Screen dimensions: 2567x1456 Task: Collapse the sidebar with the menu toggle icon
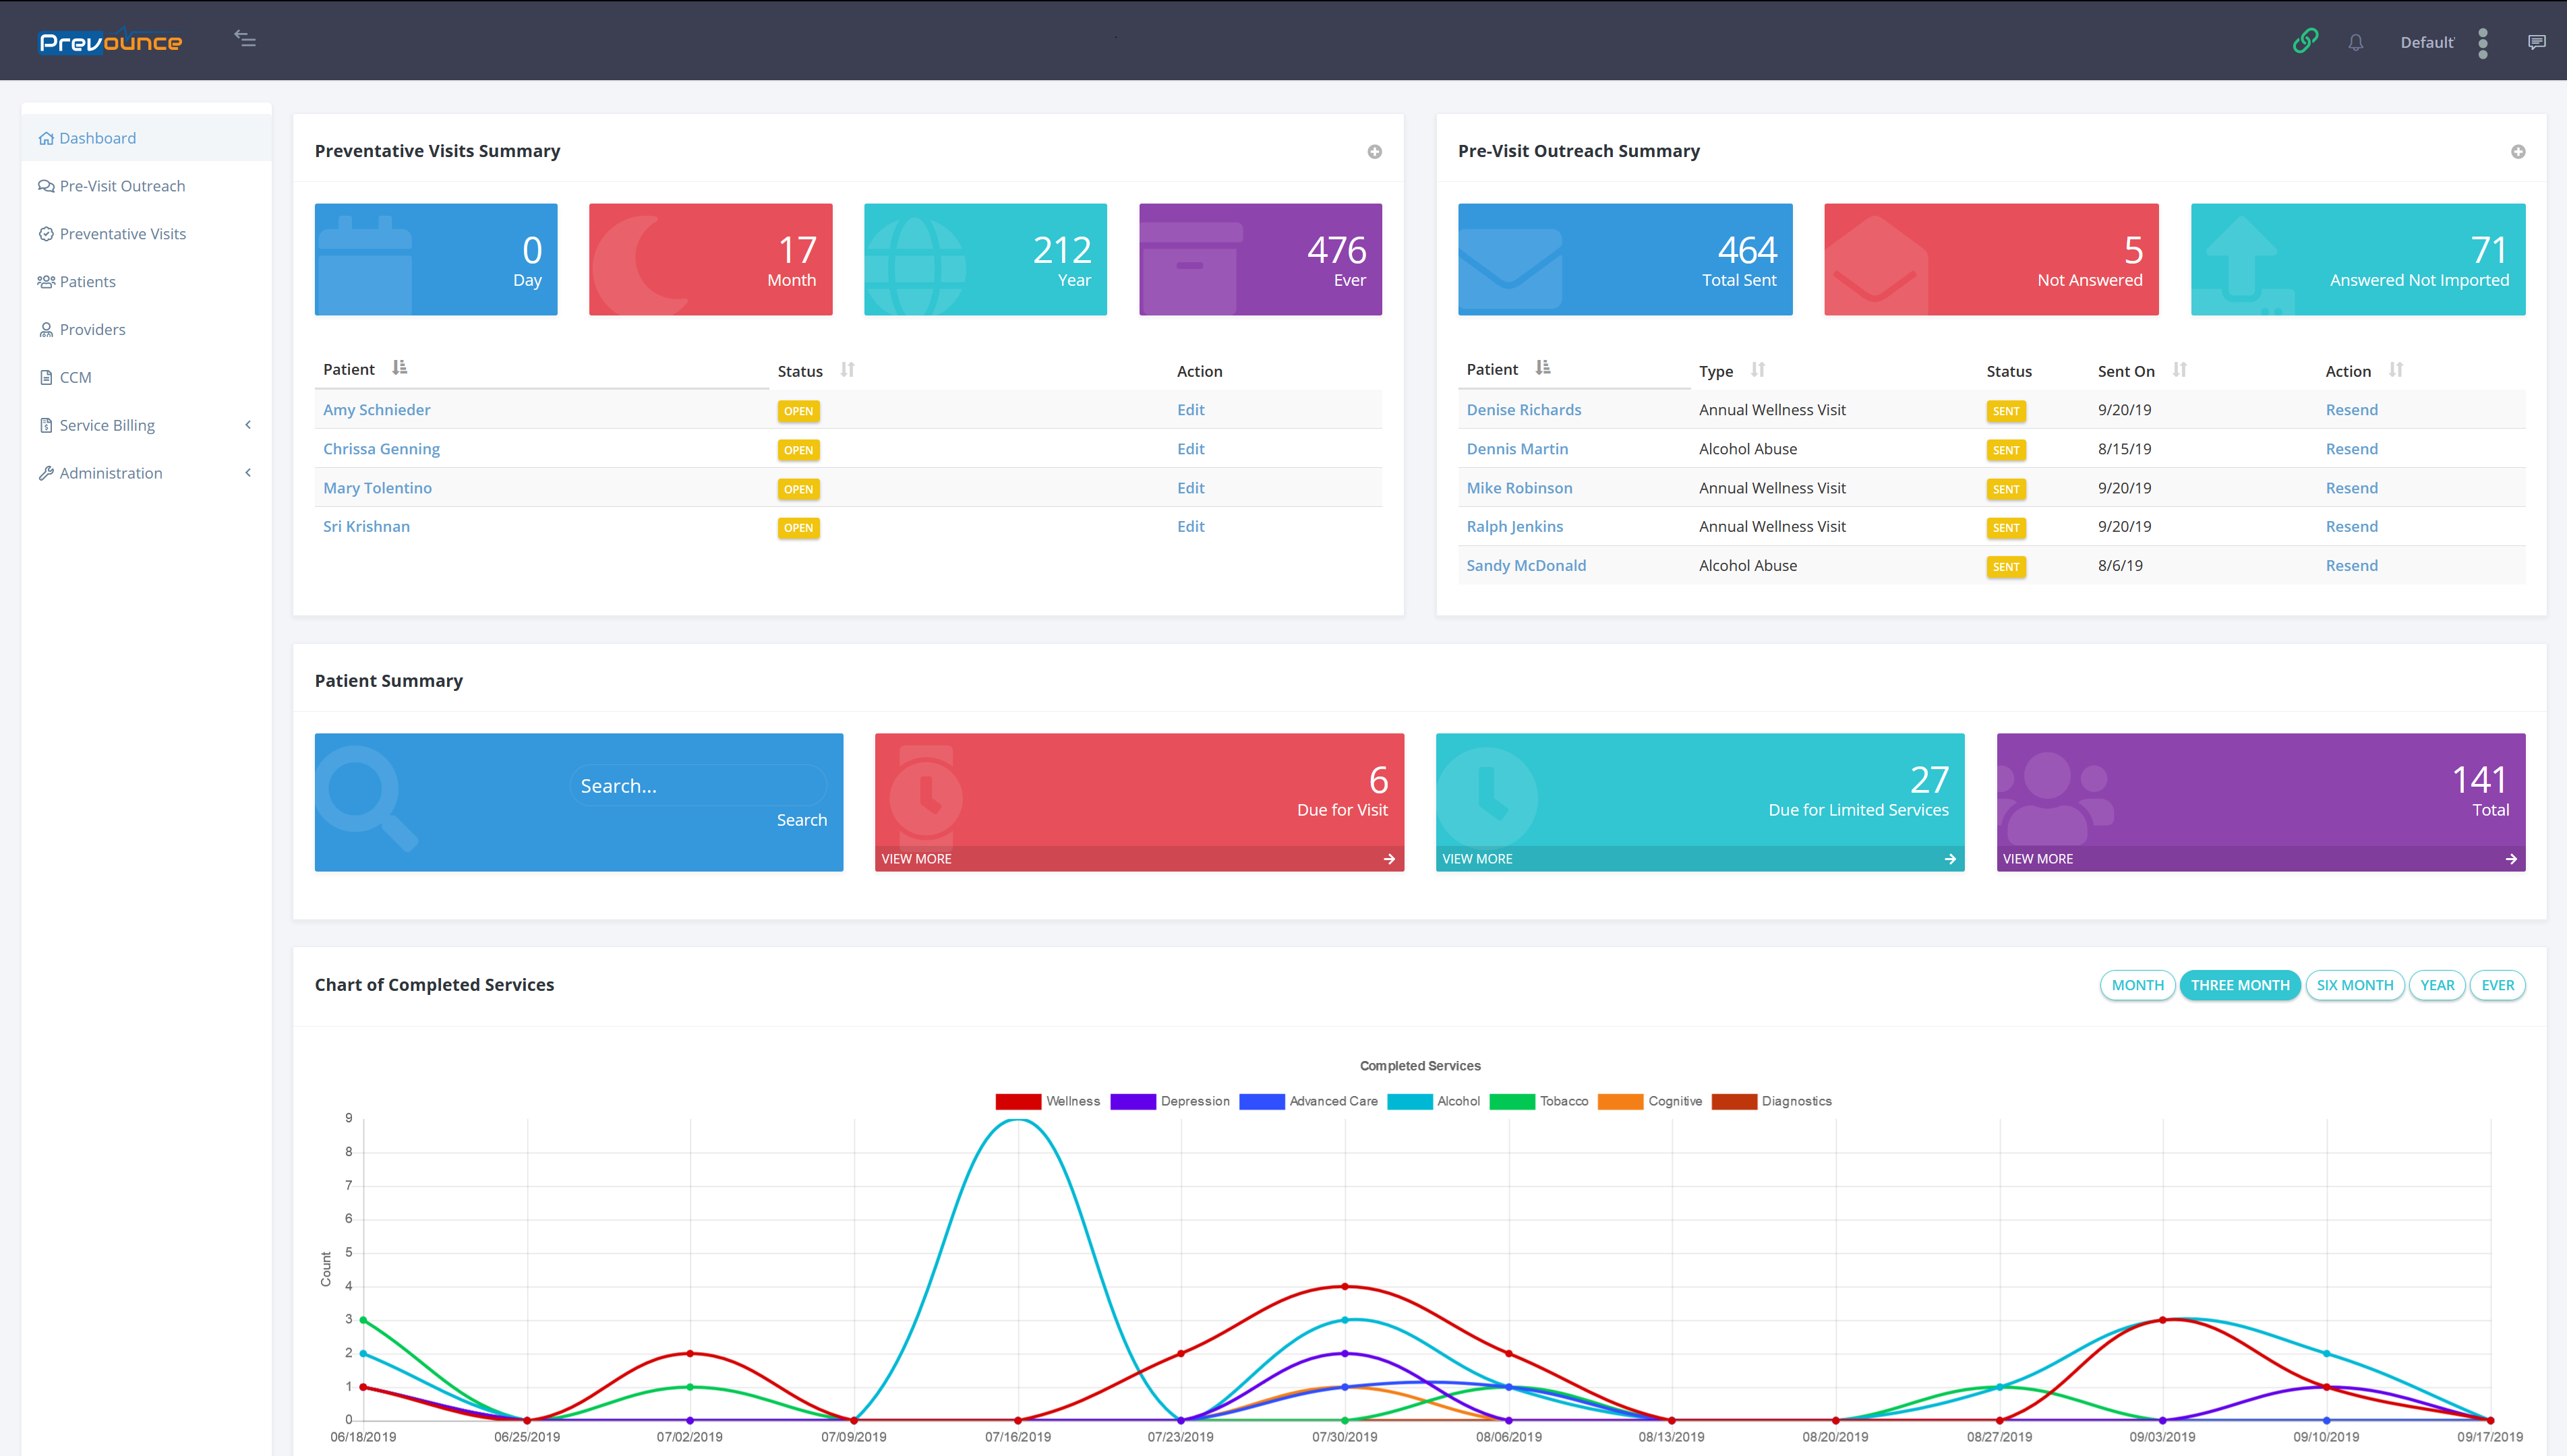(x=245, y=39)
